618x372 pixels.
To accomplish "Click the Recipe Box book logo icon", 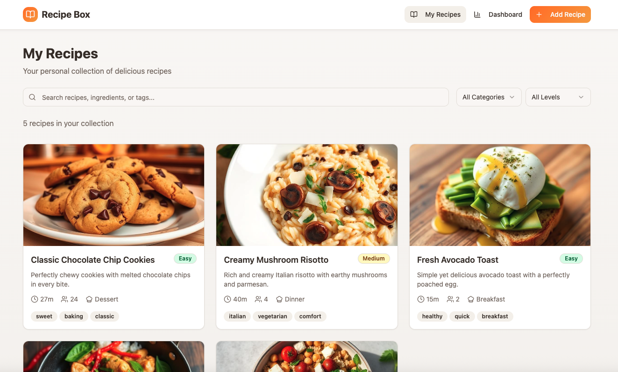I will pyautogui.click(x=30, y=14).
